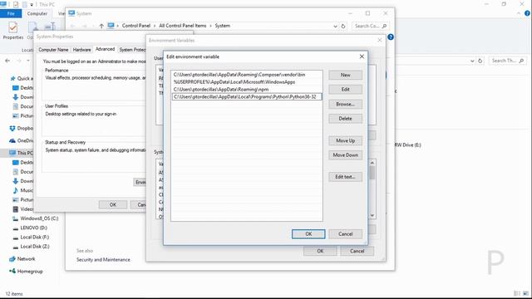Open File tab in This PC window
This screenshot has width=532, height=299.
click(x=11, y=13)
